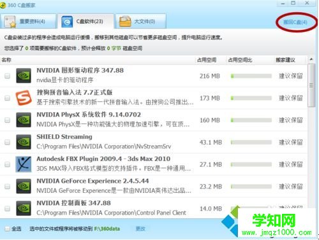Open the 搬回C盘(4) link
This screenshot has height=240, width=319.
pos(295,22)
